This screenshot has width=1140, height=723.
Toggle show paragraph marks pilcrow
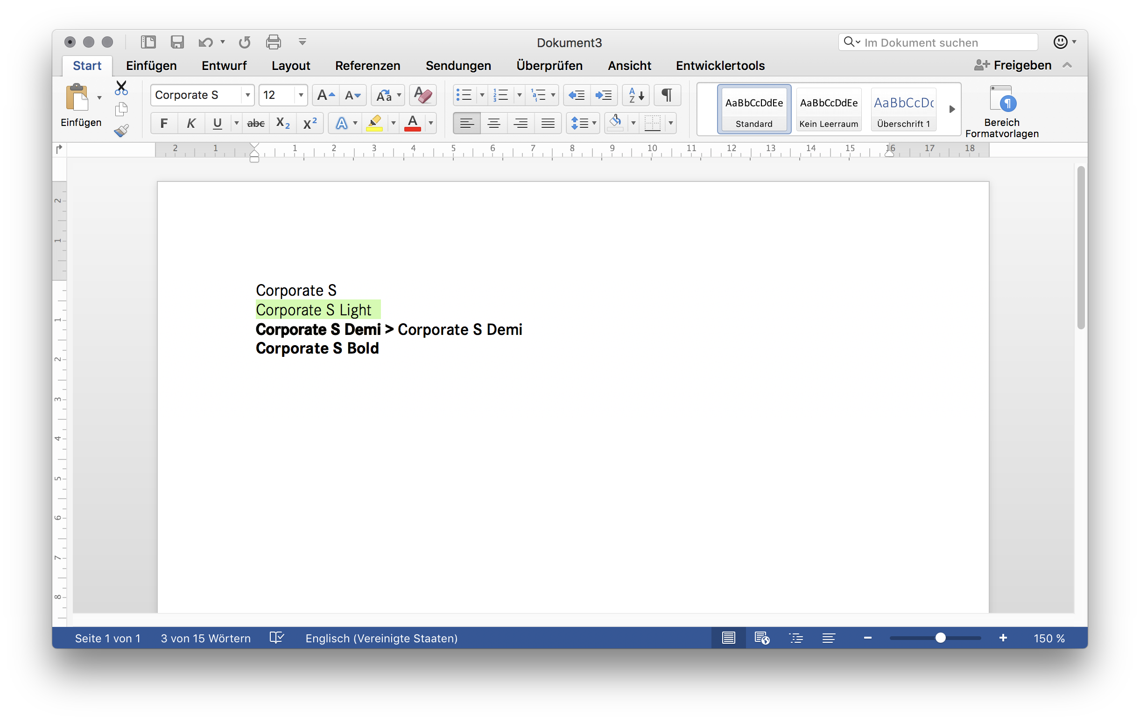click(x=667, y=95)
